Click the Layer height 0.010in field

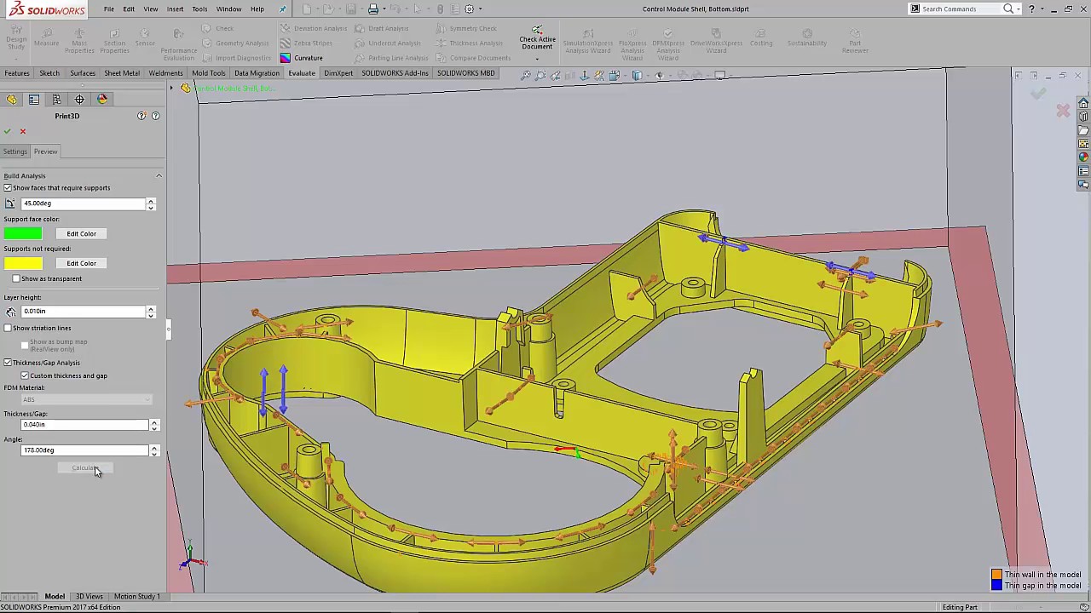(84, 312)
